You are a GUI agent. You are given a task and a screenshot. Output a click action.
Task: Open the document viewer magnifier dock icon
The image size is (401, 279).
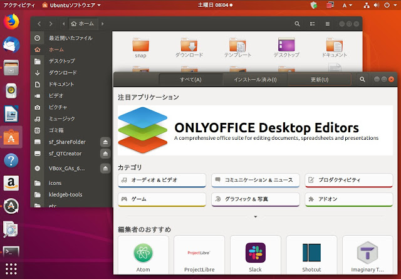pos(11,229)
